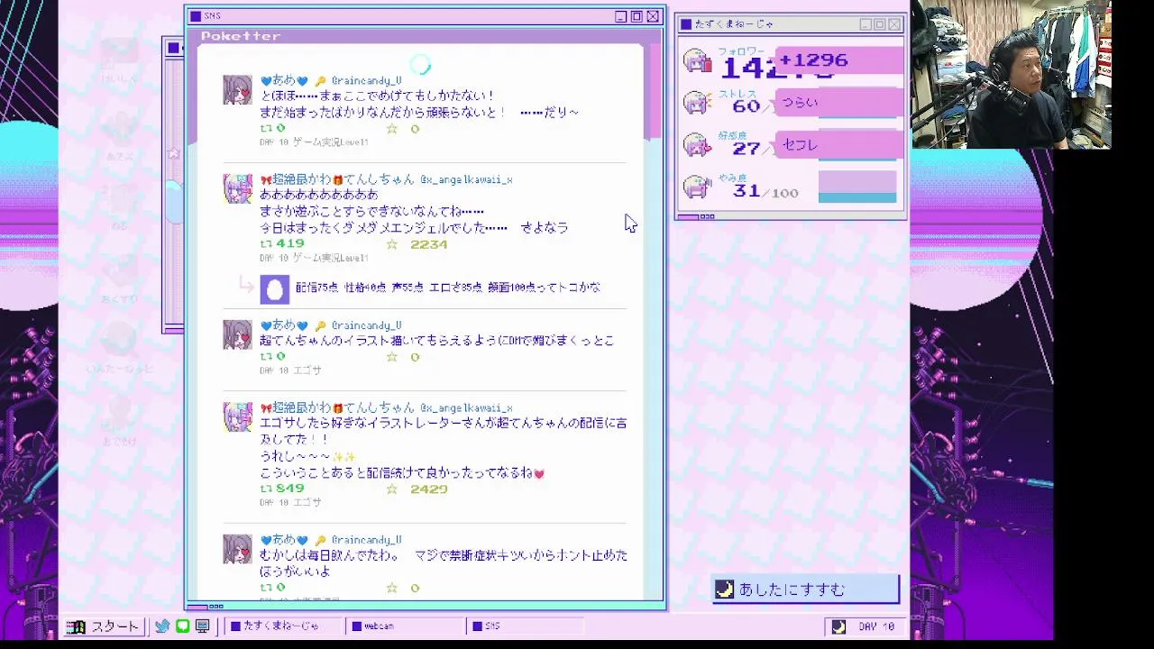Close the たすくまねーじゃ window
The width and height of the screenshot is (1154, 649).
click(894, 24)
